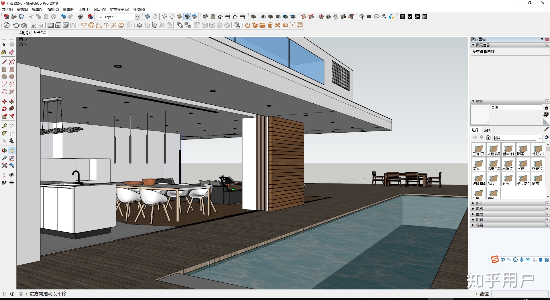Open the Layer0 layer dropdown
Screen dimensions: 550x300
(137, 17)
